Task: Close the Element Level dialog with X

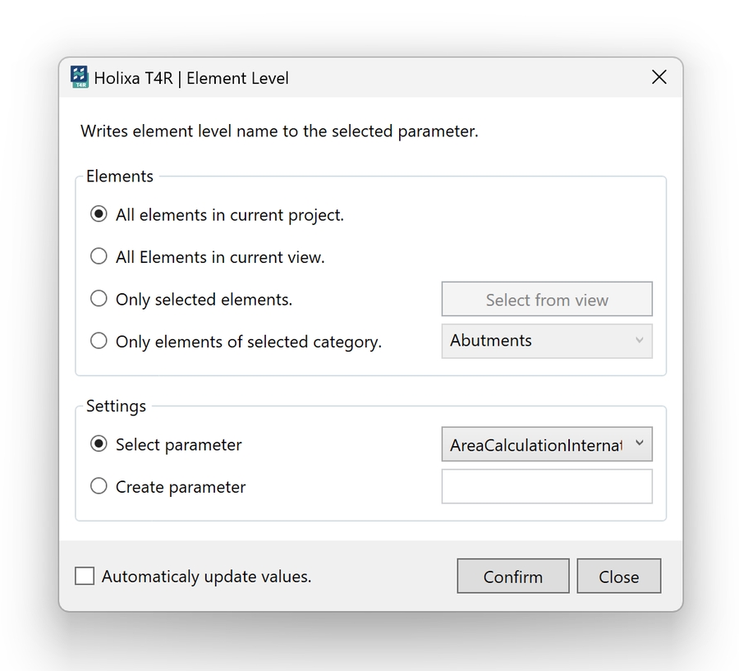Action: pyautogui.click(x=659, y=77)
